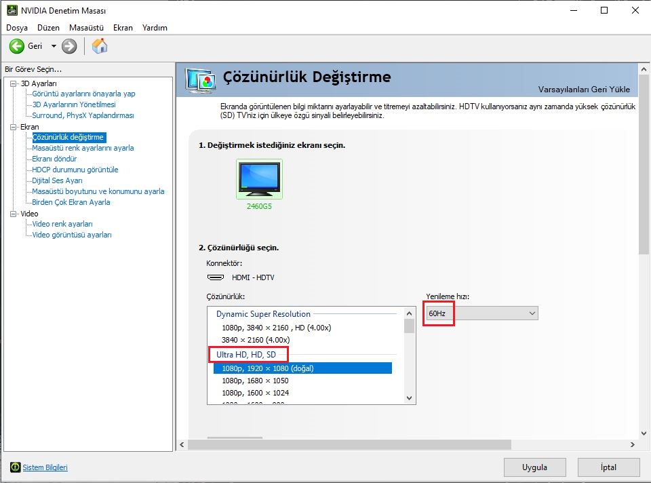The image size is (651, 483).
Task: Select 1080p, 1600 × 1024 resolution
Action: click(256, 393)
